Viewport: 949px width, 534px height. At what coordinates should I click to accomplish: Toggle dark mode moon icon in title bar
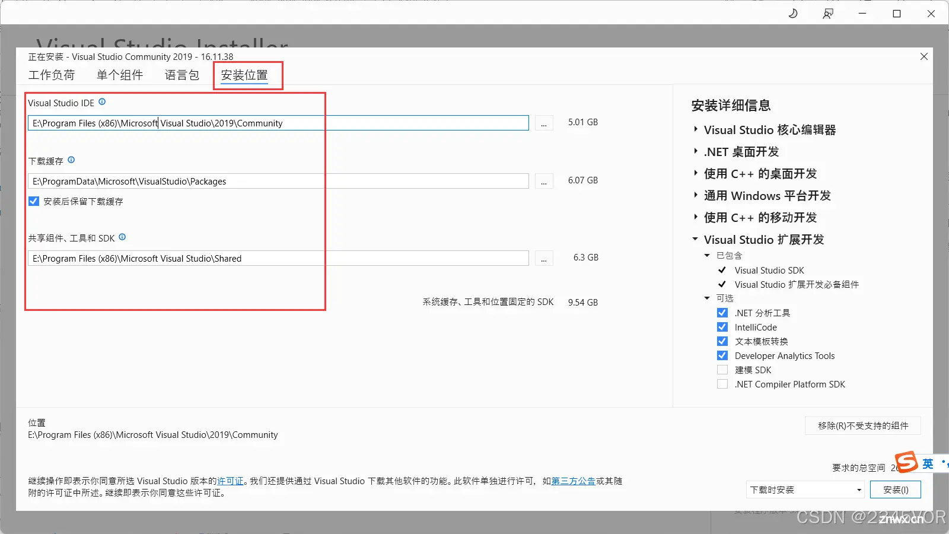point(793,13)
